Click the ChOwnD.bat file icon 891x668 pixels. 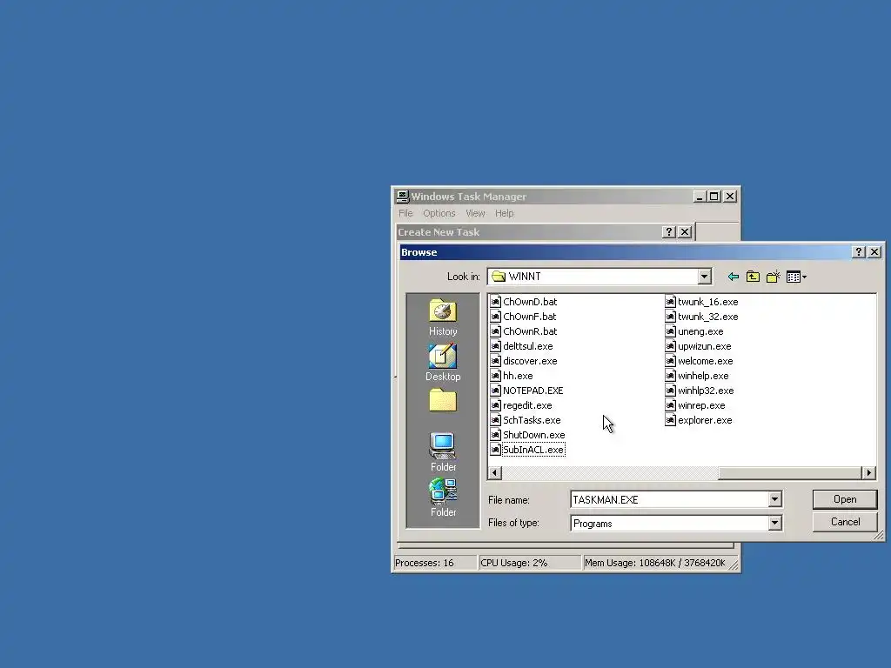(x=495, y=302)
